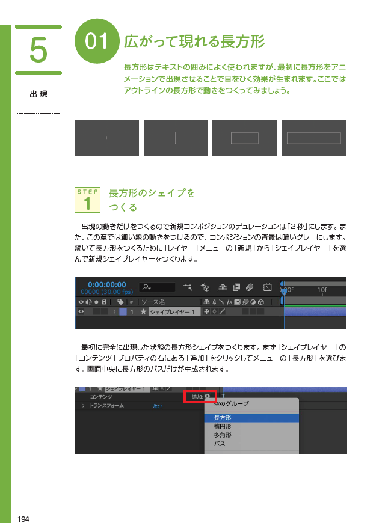Click the label tag column header icon
Viewport: 388px width, 523px height.
click(120, 302)
